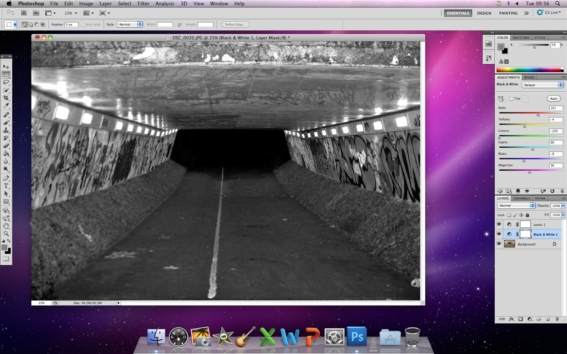Select the Lasso tool
This screenshot has height=354, width=567.
click(6, 82)
